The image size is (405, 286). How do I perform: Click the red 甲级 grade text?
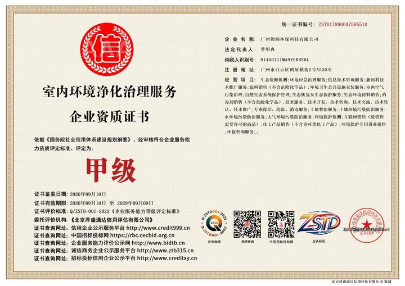(111, 170)
